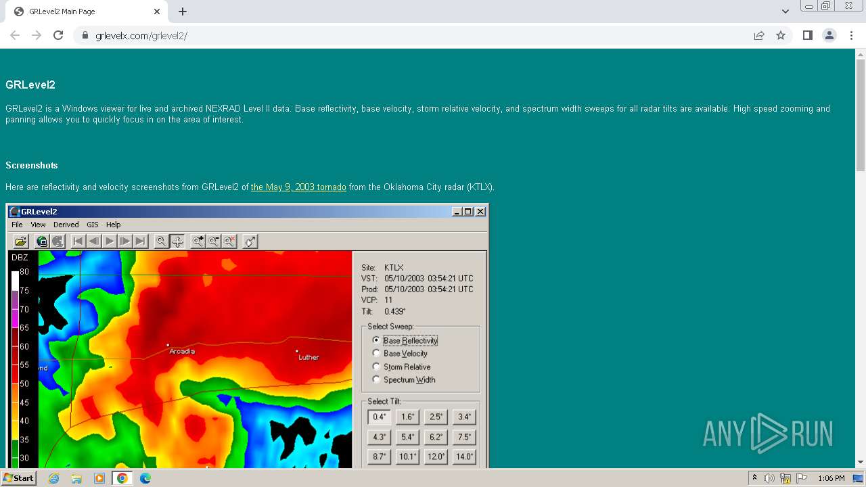Select the 14.0° tilt button
The image size is (866, 487).
click(464, 457)
